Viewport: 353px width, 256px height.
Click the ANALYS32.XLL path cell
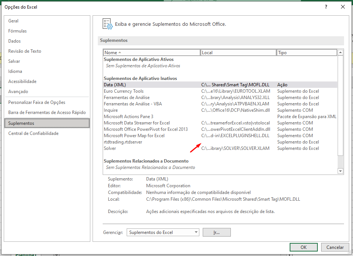pyautogui.click(x=235, y=98)
